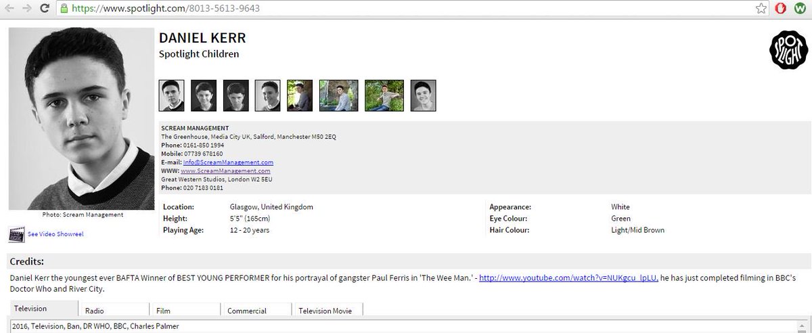Click the Spotlight logo badge

[789, 49]
